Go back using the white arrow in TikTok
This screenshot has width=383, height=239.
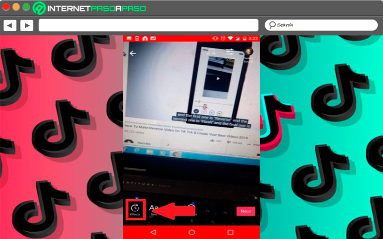pyautogui.click(x=133, y=53)
